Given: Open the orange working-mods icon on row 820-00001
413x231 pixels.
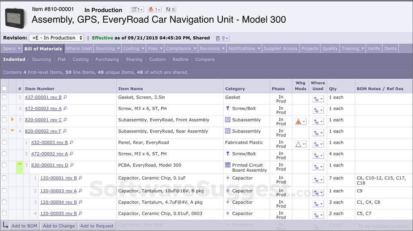Looking at the screenshot, I should point(299,122).
